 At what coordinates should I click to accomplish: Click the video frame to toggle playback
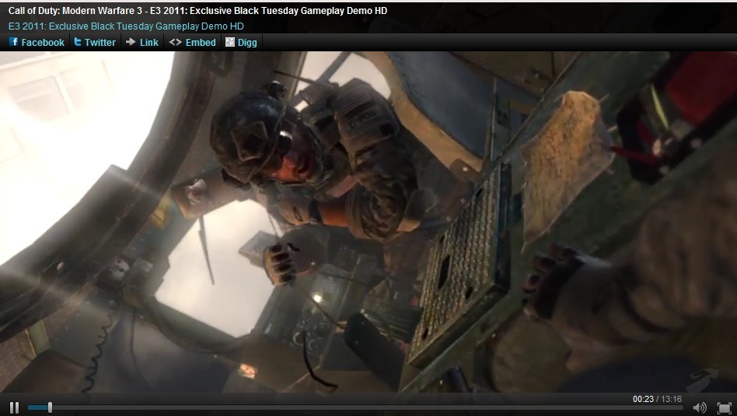[368, 222]
